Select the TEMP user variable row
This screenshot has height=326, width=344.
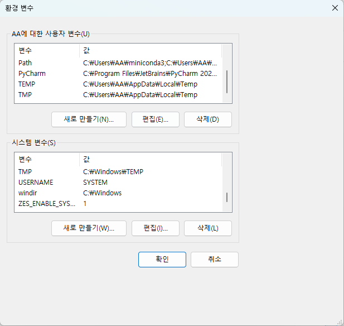[118, 84]
